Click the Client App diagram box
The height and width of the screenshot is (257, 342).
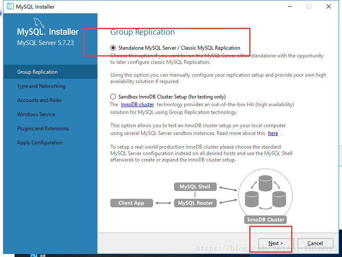coord(132,203)
